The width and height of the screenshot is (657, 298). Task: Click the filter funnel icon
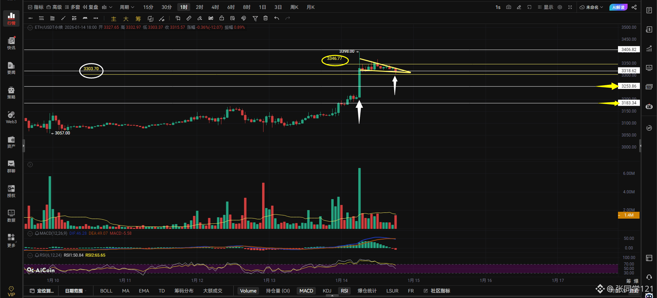tap(255, 18)
